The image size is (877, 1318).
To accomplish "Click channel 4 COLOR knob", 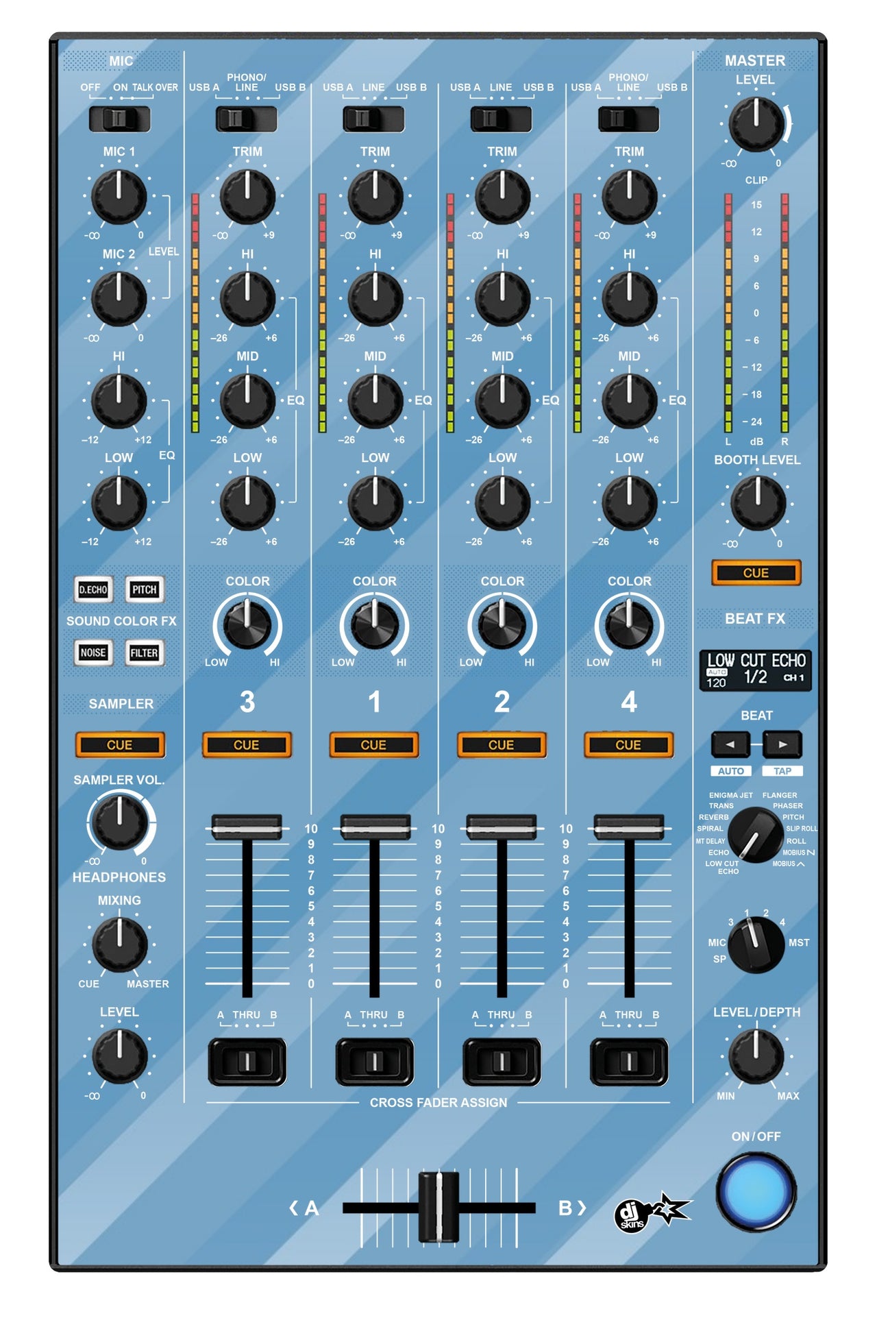I will pyautogui.click(x=630, y=624).
